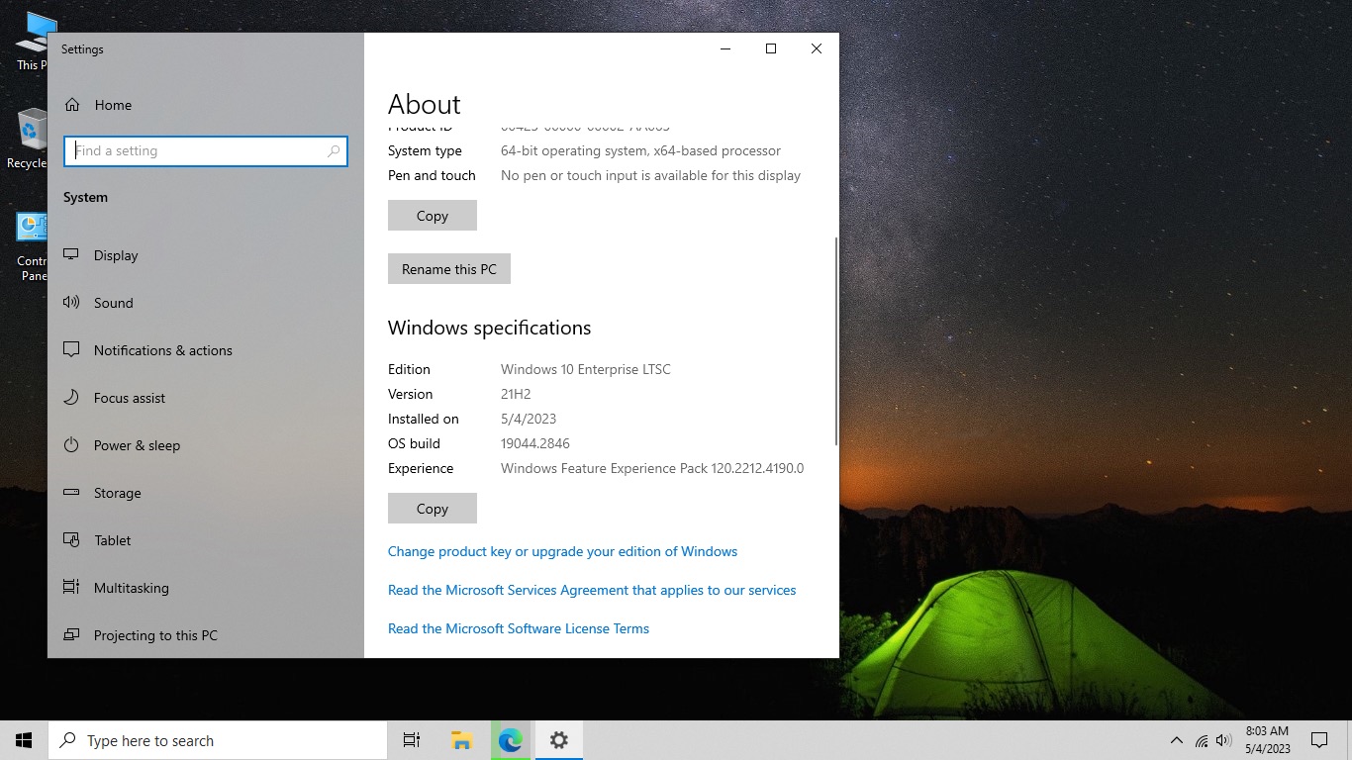Open the Windows Start menu
1352x760 pixels.
coord(24,740)
